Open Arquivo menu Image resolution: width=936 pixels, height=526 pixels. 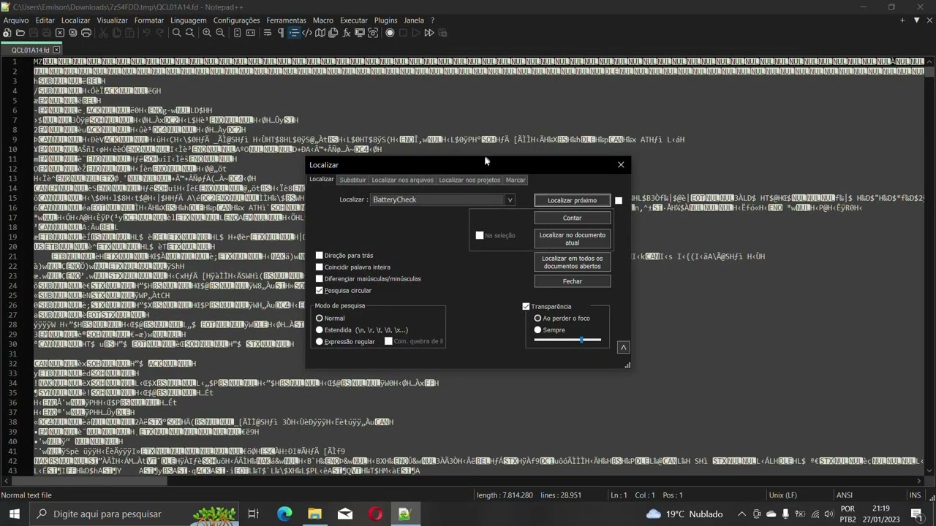click(x=16, y=20)
